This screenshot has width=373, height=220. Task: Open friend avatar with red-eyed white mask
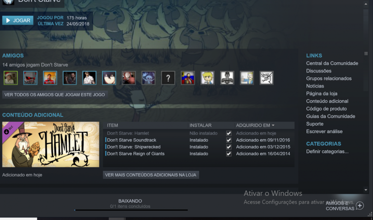pos(30,78)
